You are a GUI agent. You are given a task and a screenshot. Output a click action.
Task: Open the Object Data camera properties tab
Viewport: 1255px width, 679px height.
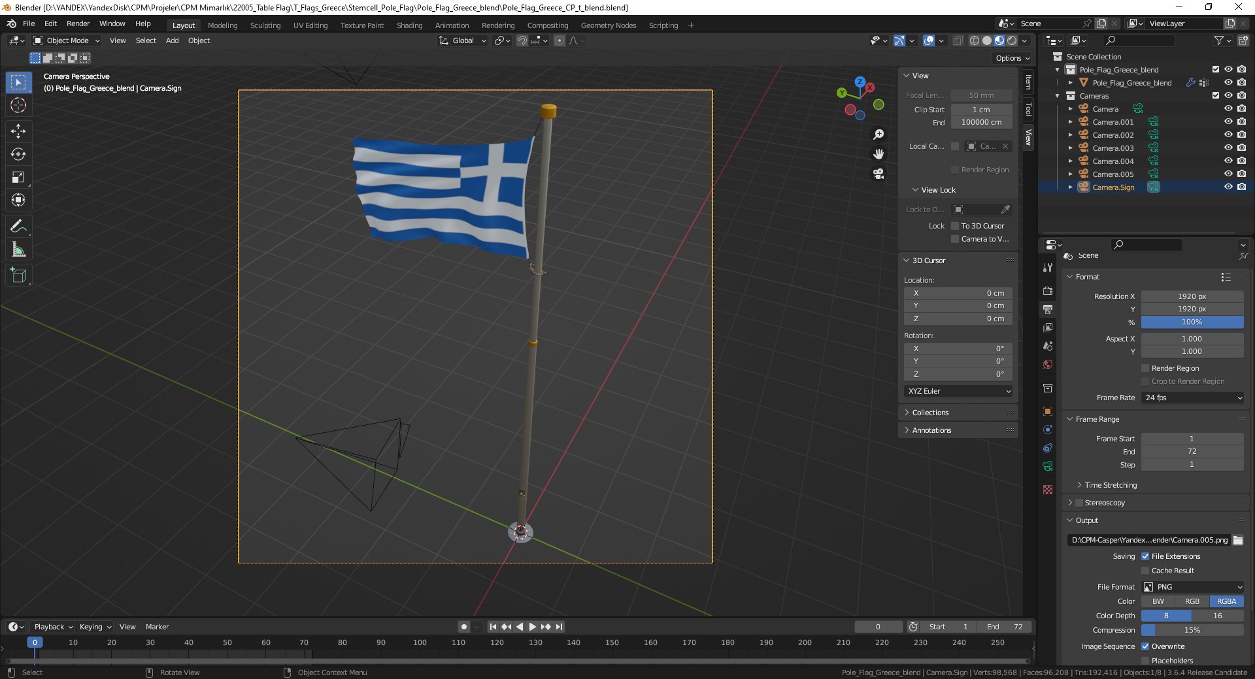click(x=1048, y=466)
